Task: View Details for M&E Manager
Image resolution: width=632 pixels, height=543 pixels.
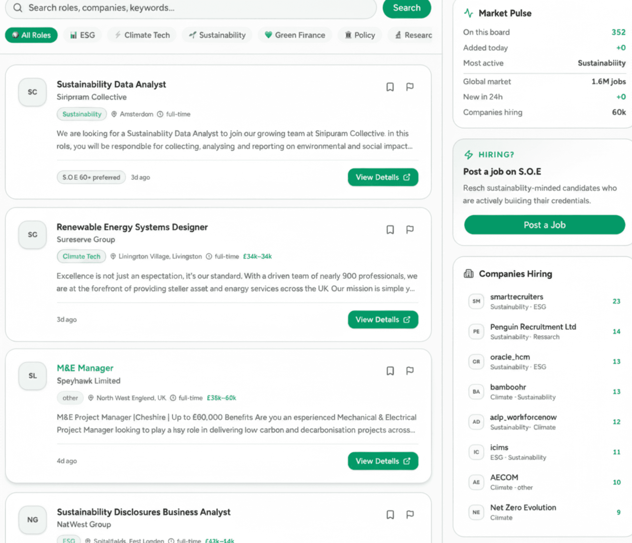Action: (x=383, y=461)
